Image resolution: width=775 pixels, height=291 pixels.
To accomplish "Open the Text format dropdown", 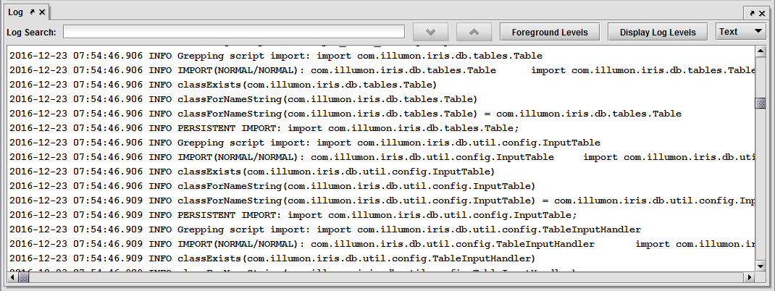I will tap(740, 31).
